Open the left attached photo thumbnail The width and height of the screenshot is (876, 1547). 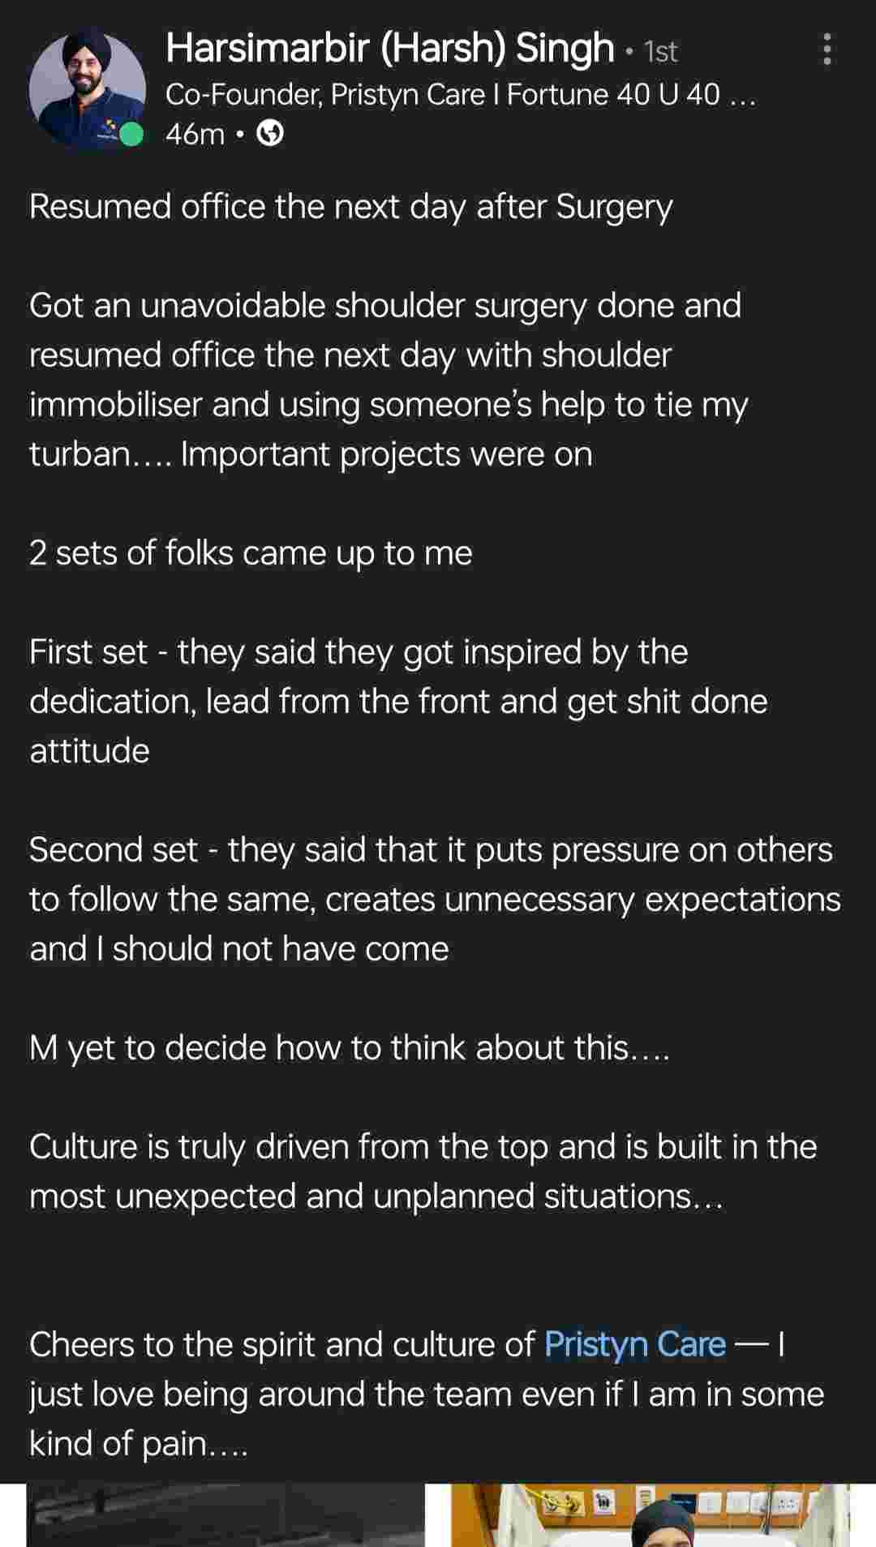pos(225,1515)
